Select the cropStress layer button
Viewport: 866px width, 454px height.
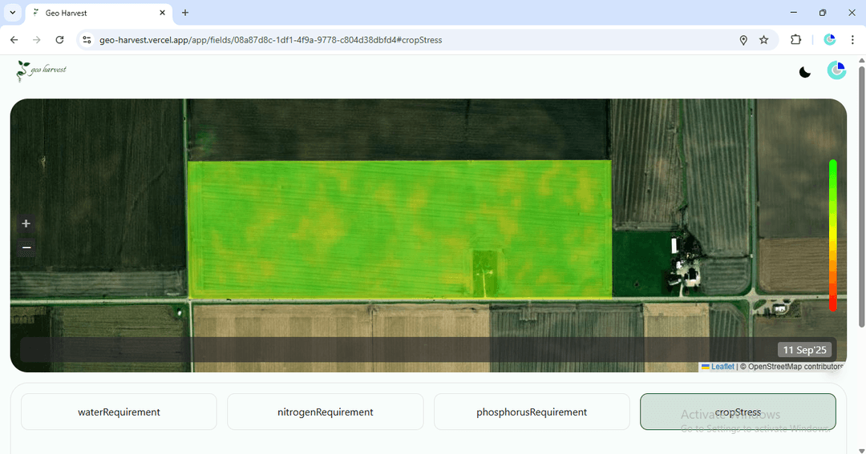738,412
